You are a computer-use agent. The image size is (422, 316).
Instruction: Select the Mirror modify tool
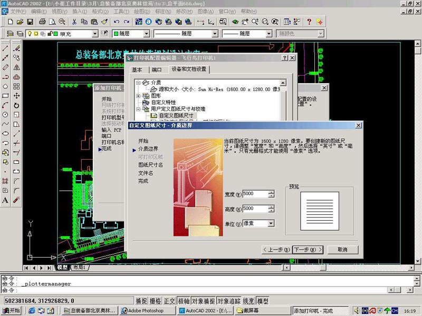click(16, 67)
